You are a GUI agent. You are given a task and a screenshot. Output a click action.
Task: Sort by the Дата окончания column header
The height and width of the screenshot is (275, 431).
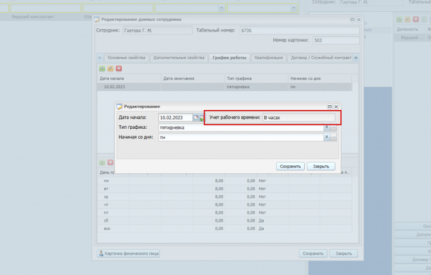[x=192, y=79]
